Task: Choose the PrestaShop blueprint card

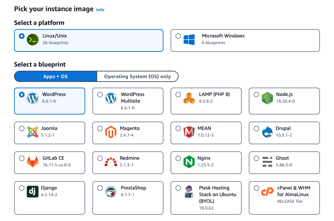Action: pyautogui.click(x=128, y=198)
